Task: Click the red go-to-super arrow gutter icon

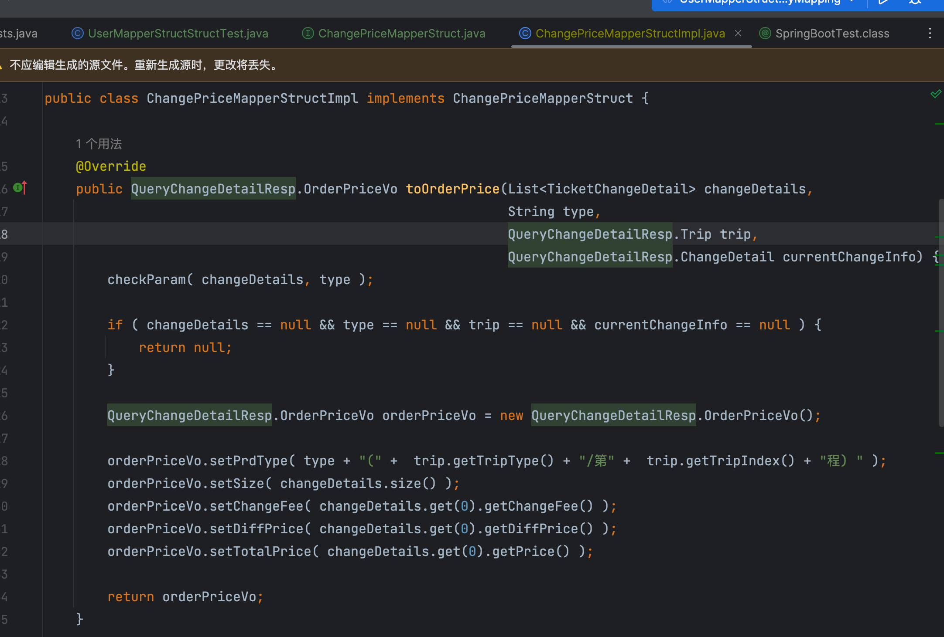Action: tap(24, 188)
